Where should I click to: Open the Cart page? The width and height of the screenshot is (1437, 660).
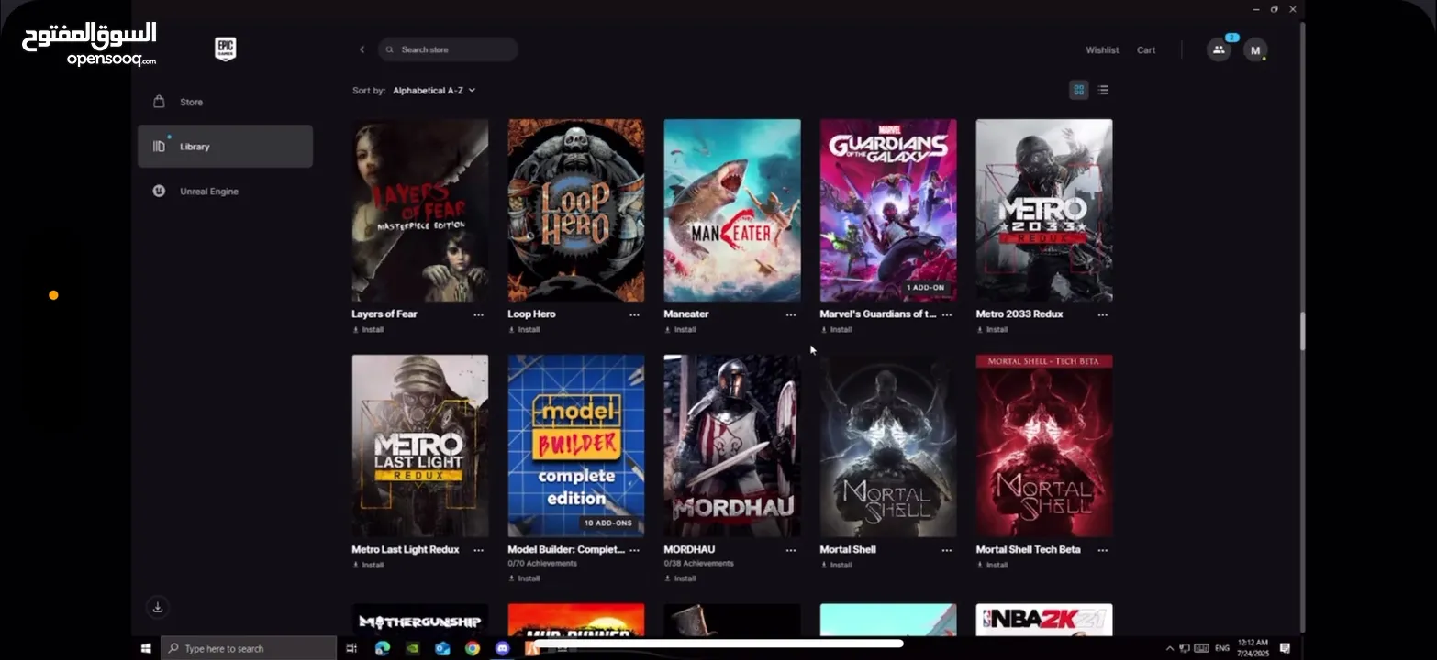pos(1146,50)
